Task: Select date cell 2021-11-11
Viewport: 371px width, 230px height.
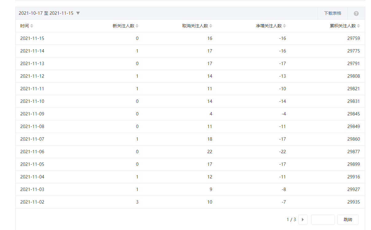Action: [x=32, y=89]
